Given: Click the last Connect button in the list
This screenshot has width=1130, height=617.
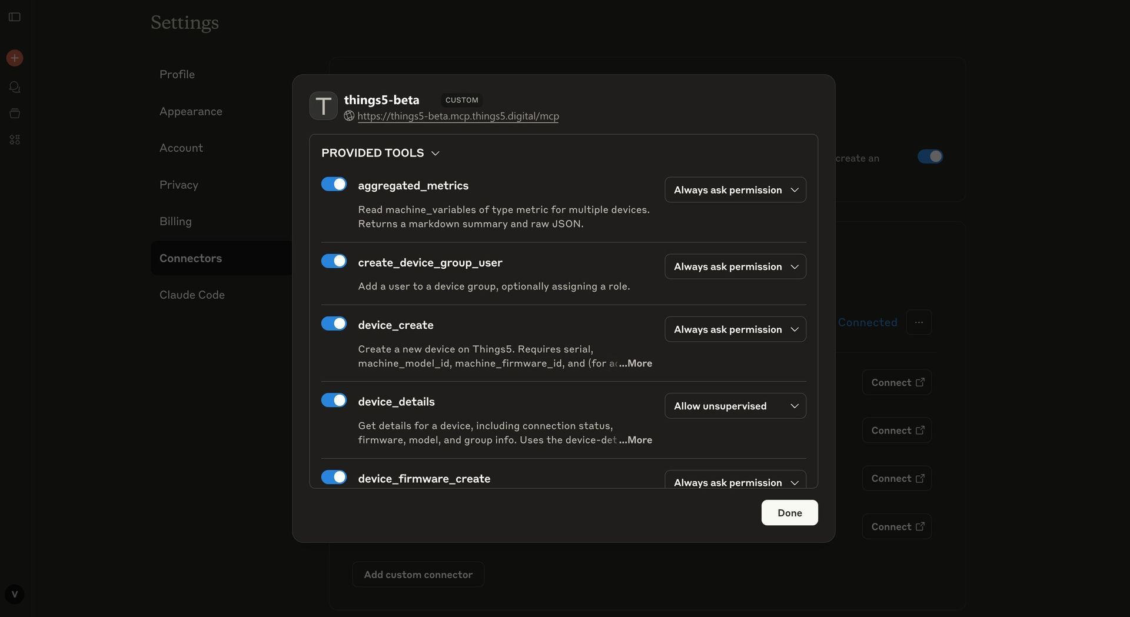Looking at the screenshot, I should pos(897,526).
